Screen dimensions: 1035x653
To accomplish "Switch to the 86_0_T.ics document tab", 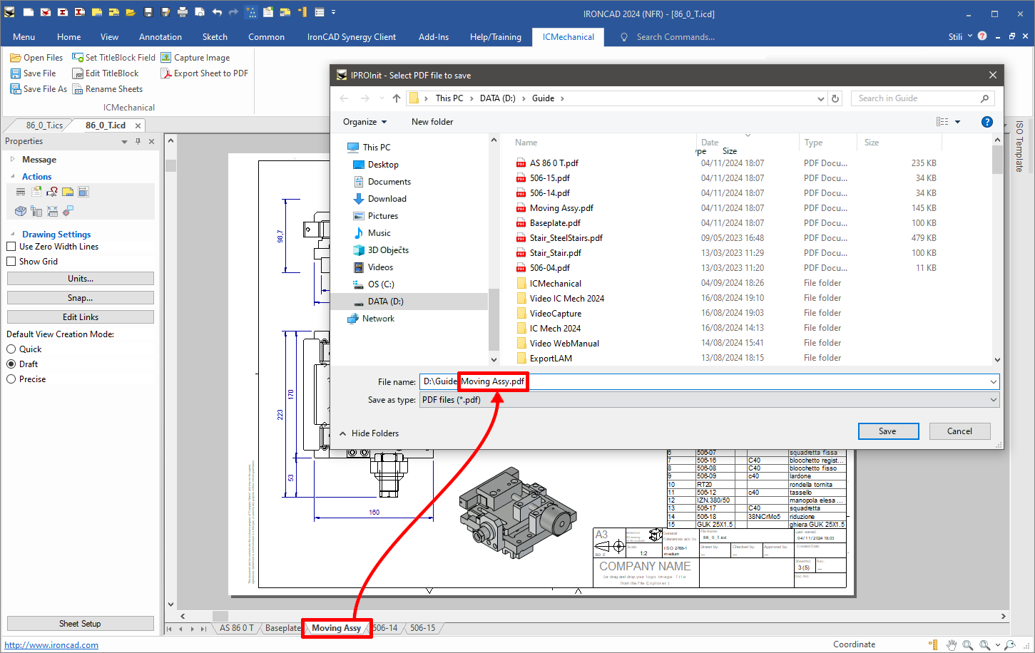I will click(x=44, y=125).
